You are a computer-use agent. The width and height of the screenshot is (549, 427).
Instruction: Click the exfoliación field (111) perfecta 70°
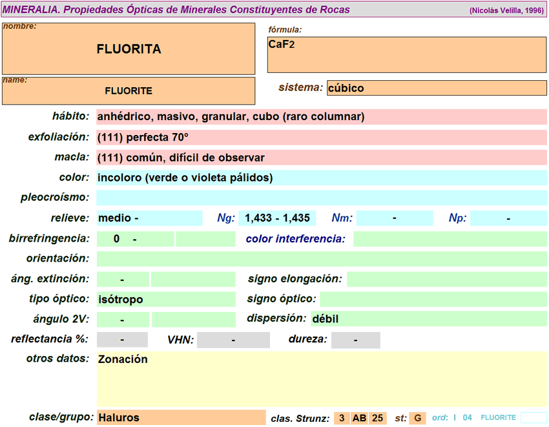coord(321,138)
